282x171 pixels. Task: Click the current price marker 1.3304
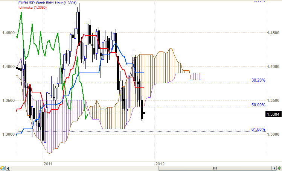(x=273, y=114)
